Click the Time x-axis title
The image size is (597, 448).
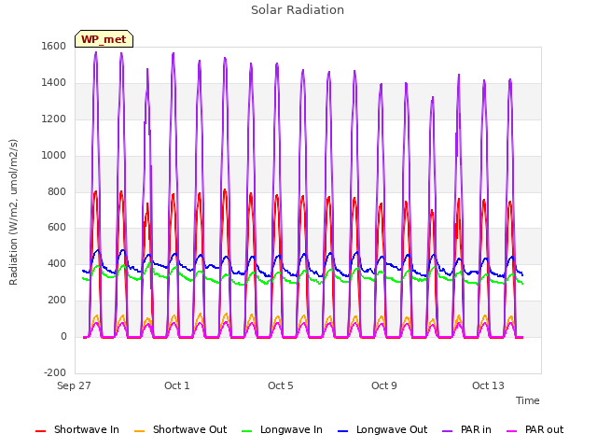click(x=528, y=400)
